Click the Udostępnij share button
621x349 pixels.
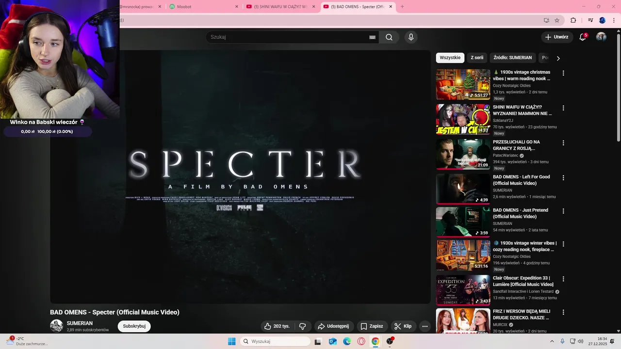point(334,326)
